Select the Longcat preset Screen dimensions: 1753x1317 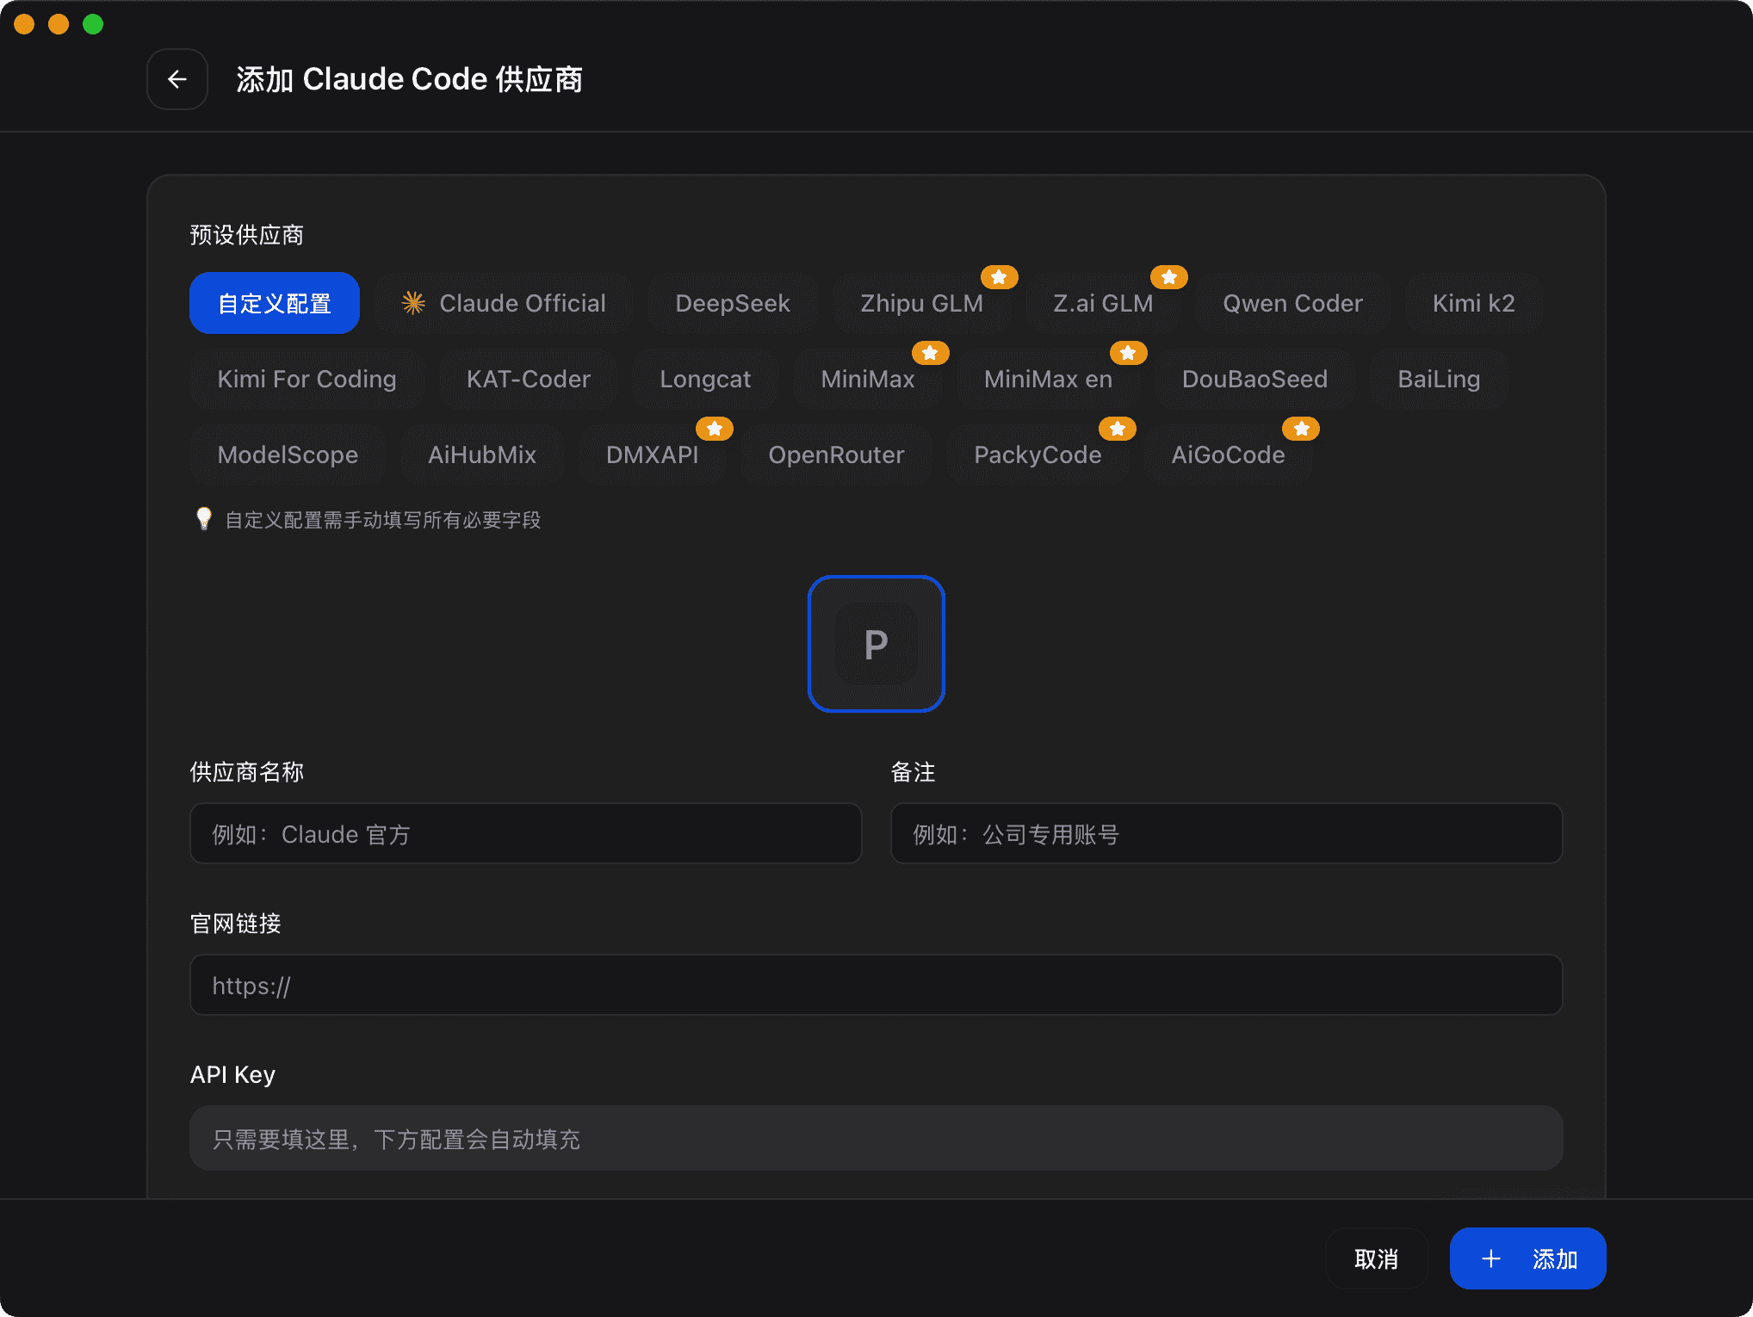705,379
